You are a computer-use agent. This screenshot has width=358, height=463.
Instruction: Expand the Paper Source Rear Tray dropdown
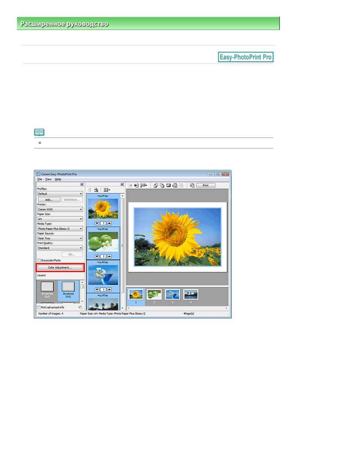(x=60, y=238)
